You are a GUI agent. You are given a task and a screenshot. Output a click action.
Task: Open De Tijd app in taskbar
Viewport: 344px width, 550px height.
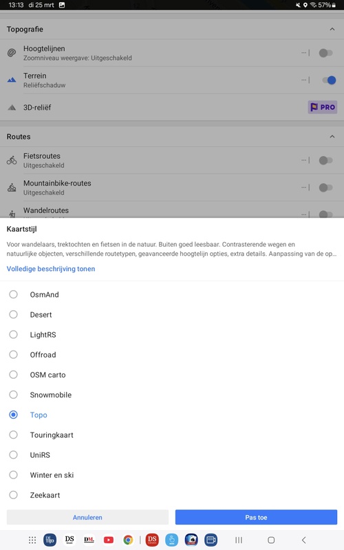[x=50, y=540]
